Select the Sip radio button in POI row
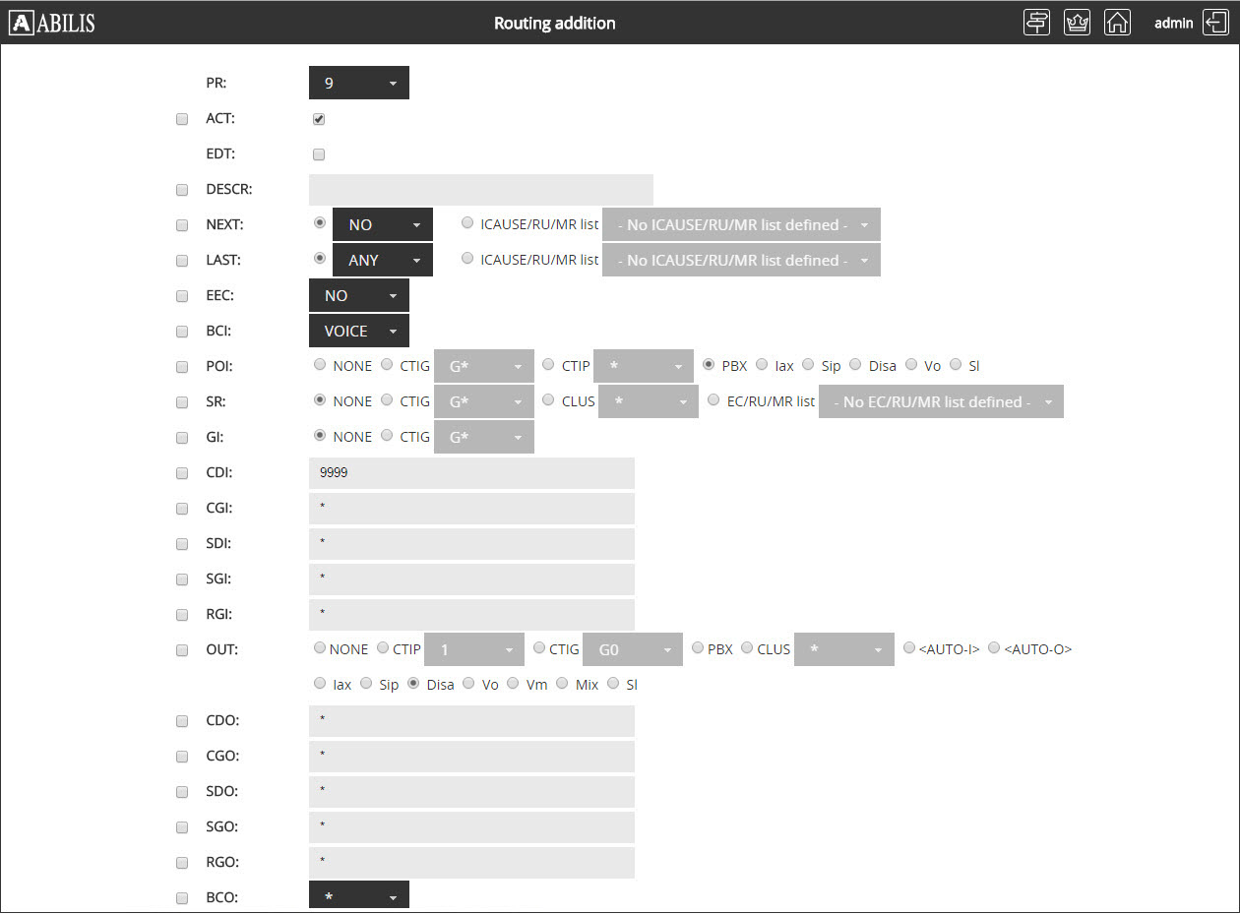 coord(808,365)
